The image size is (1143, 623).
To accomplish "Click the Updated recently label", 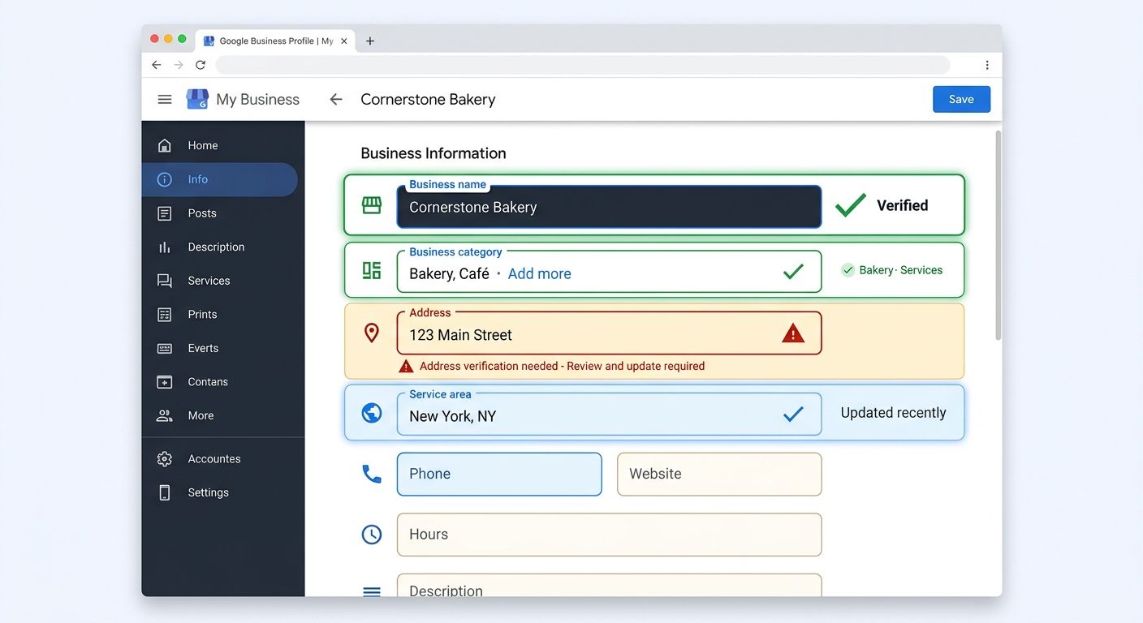I will pyautogui.click(x=893, y=413).
